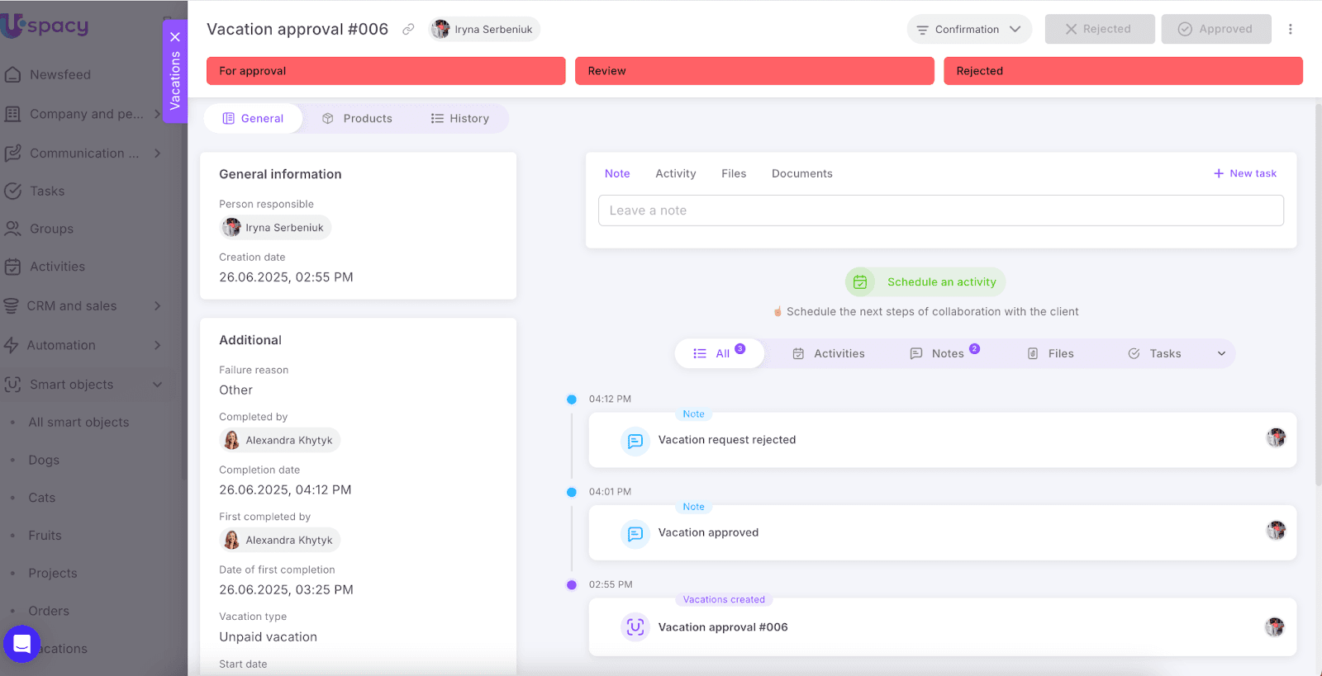Expand the timeline filter chevron after Tasks

pos(1221,354)
